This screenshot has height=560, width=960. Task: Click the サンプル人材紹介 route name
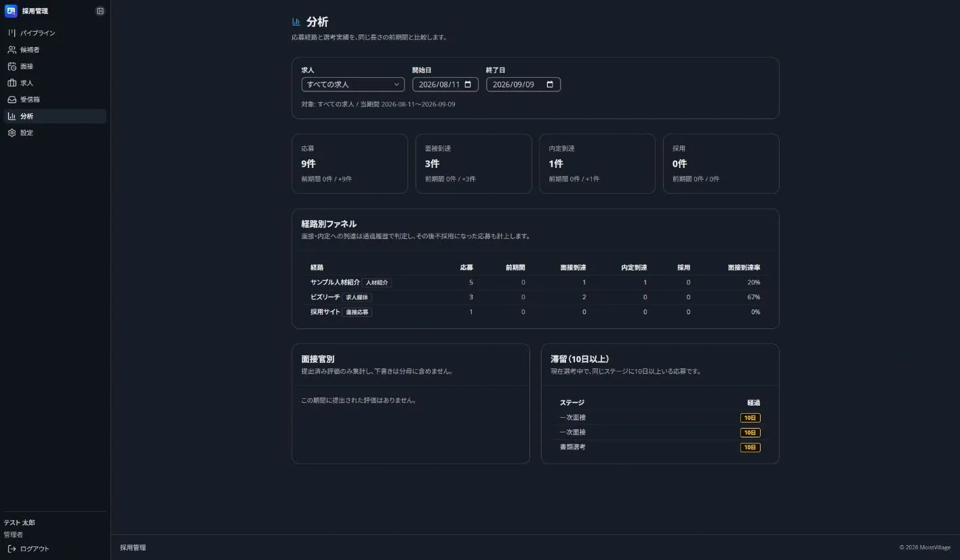click(335, 282)
